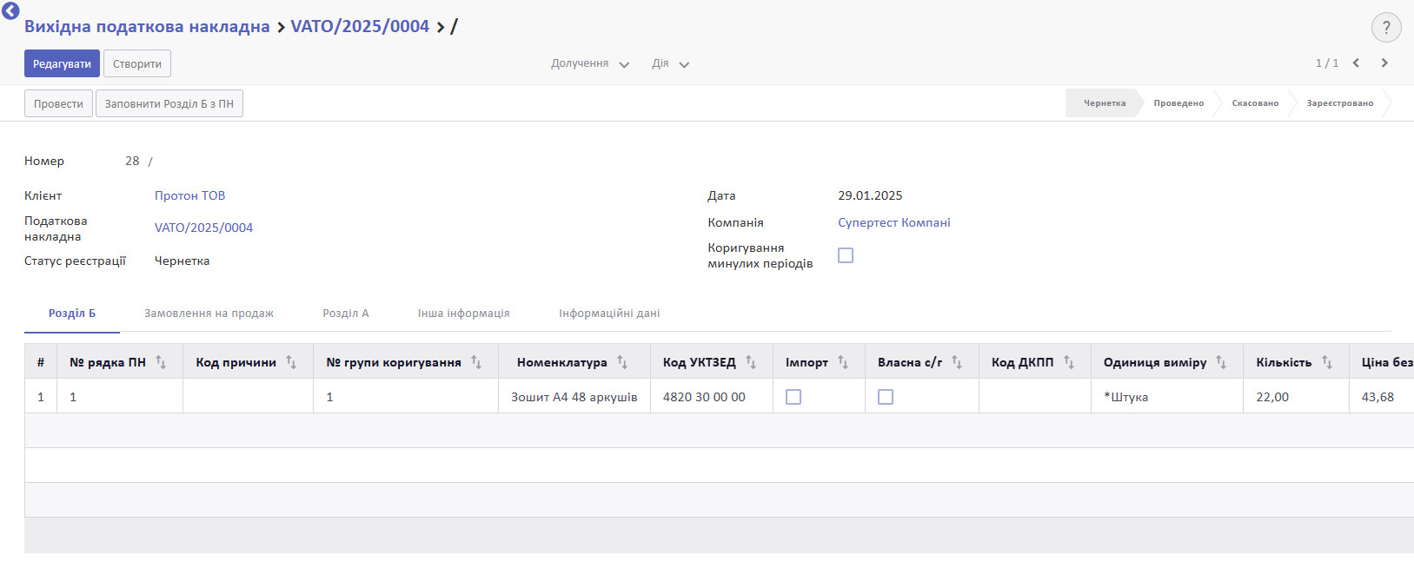The image size is (1414, 568).
Task: Go to previous record arrow
Action: (1356, 63)
